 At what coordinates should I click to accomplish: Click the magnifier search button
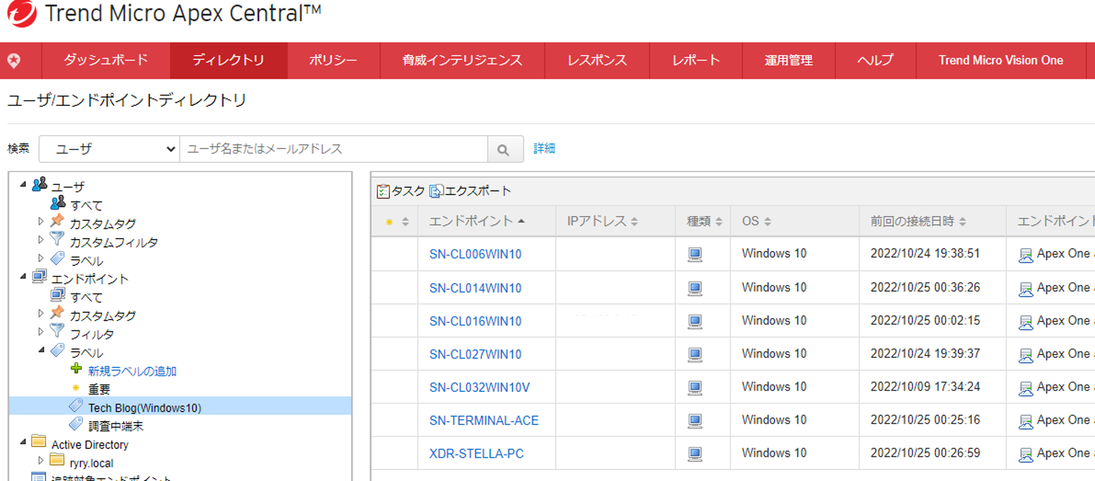pyautogui.click(x=503, y=149)
